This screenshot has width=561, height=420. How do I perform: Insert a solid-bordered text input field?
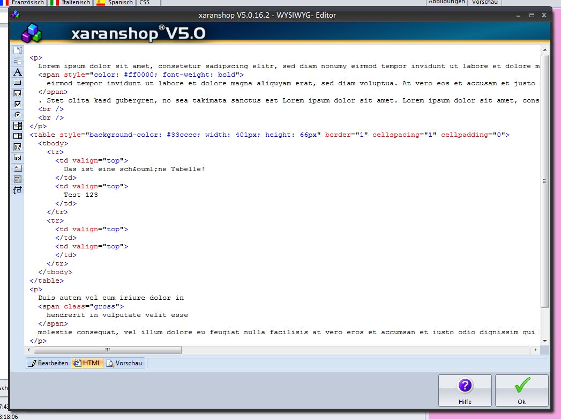click(18, 93)
